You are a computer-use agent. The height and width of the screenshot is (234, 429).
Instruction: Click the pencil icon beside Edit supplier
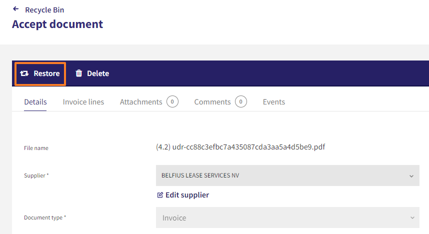160,195
